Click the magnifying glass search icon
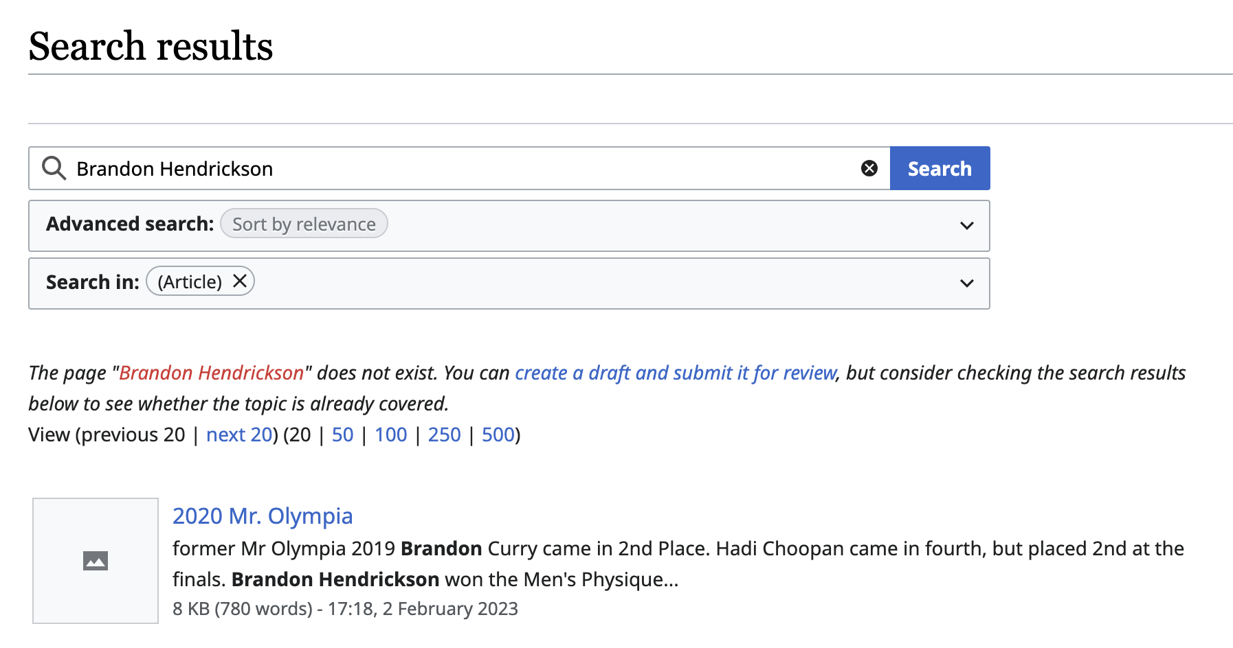The image size is (1233, 648). 54,168
